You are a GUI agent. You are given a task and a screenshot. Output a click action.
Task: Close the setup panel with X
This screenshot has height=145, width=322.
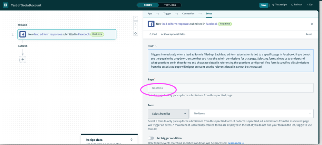coord(312,24)
